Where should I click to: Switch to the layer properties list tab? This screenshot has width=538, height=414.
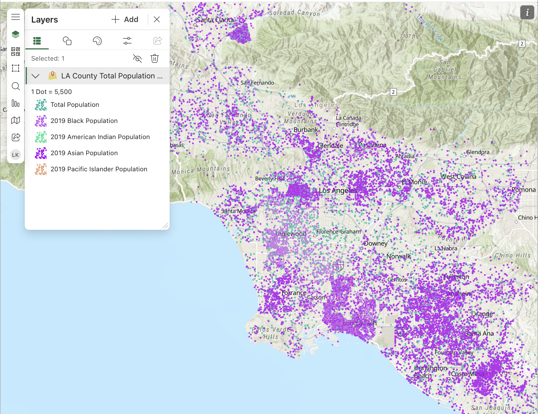coord(37,41)
